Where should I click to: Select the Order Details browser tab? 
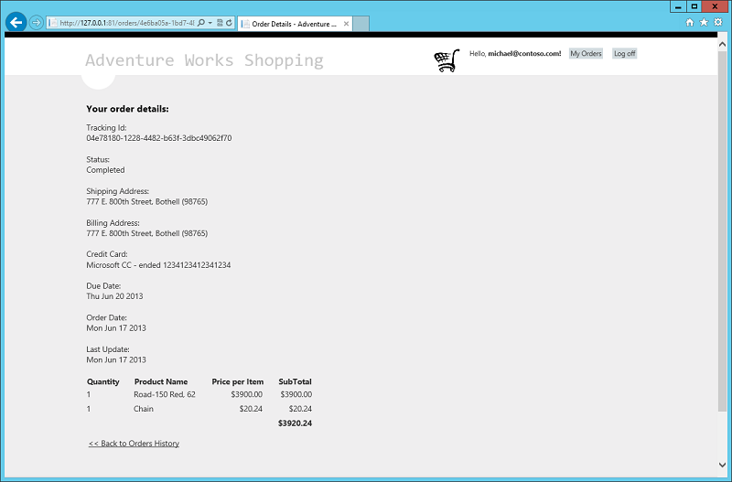295,24
